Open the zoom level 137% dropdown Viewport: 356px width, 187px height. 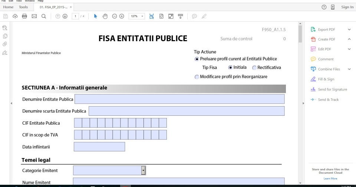142,16
